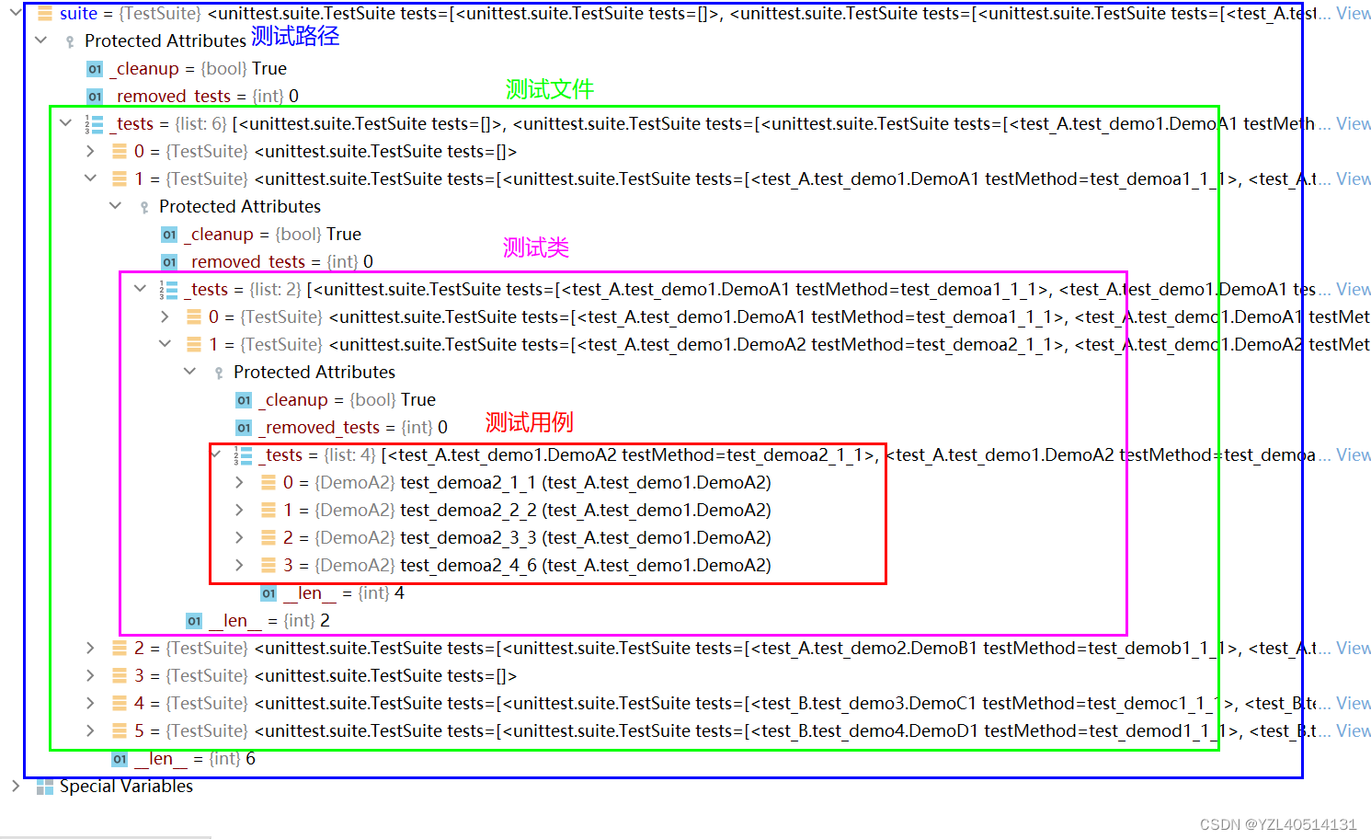Click the object icon of 2 = {TestSuite}
The width and height of the screenshot is (1371, 839).
119,649
